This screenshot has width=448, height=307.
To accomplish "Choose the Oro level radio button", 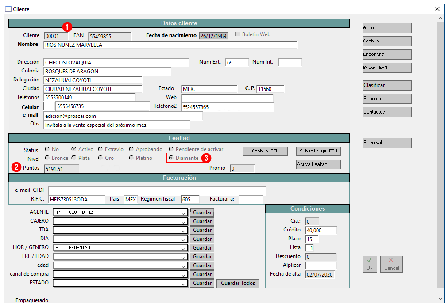I will pos(100,158).
